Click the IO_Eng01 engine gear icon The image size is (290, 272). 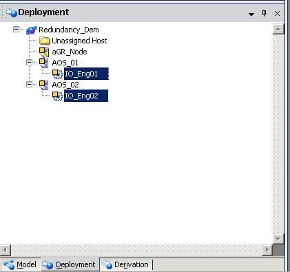tap(57, 74)
